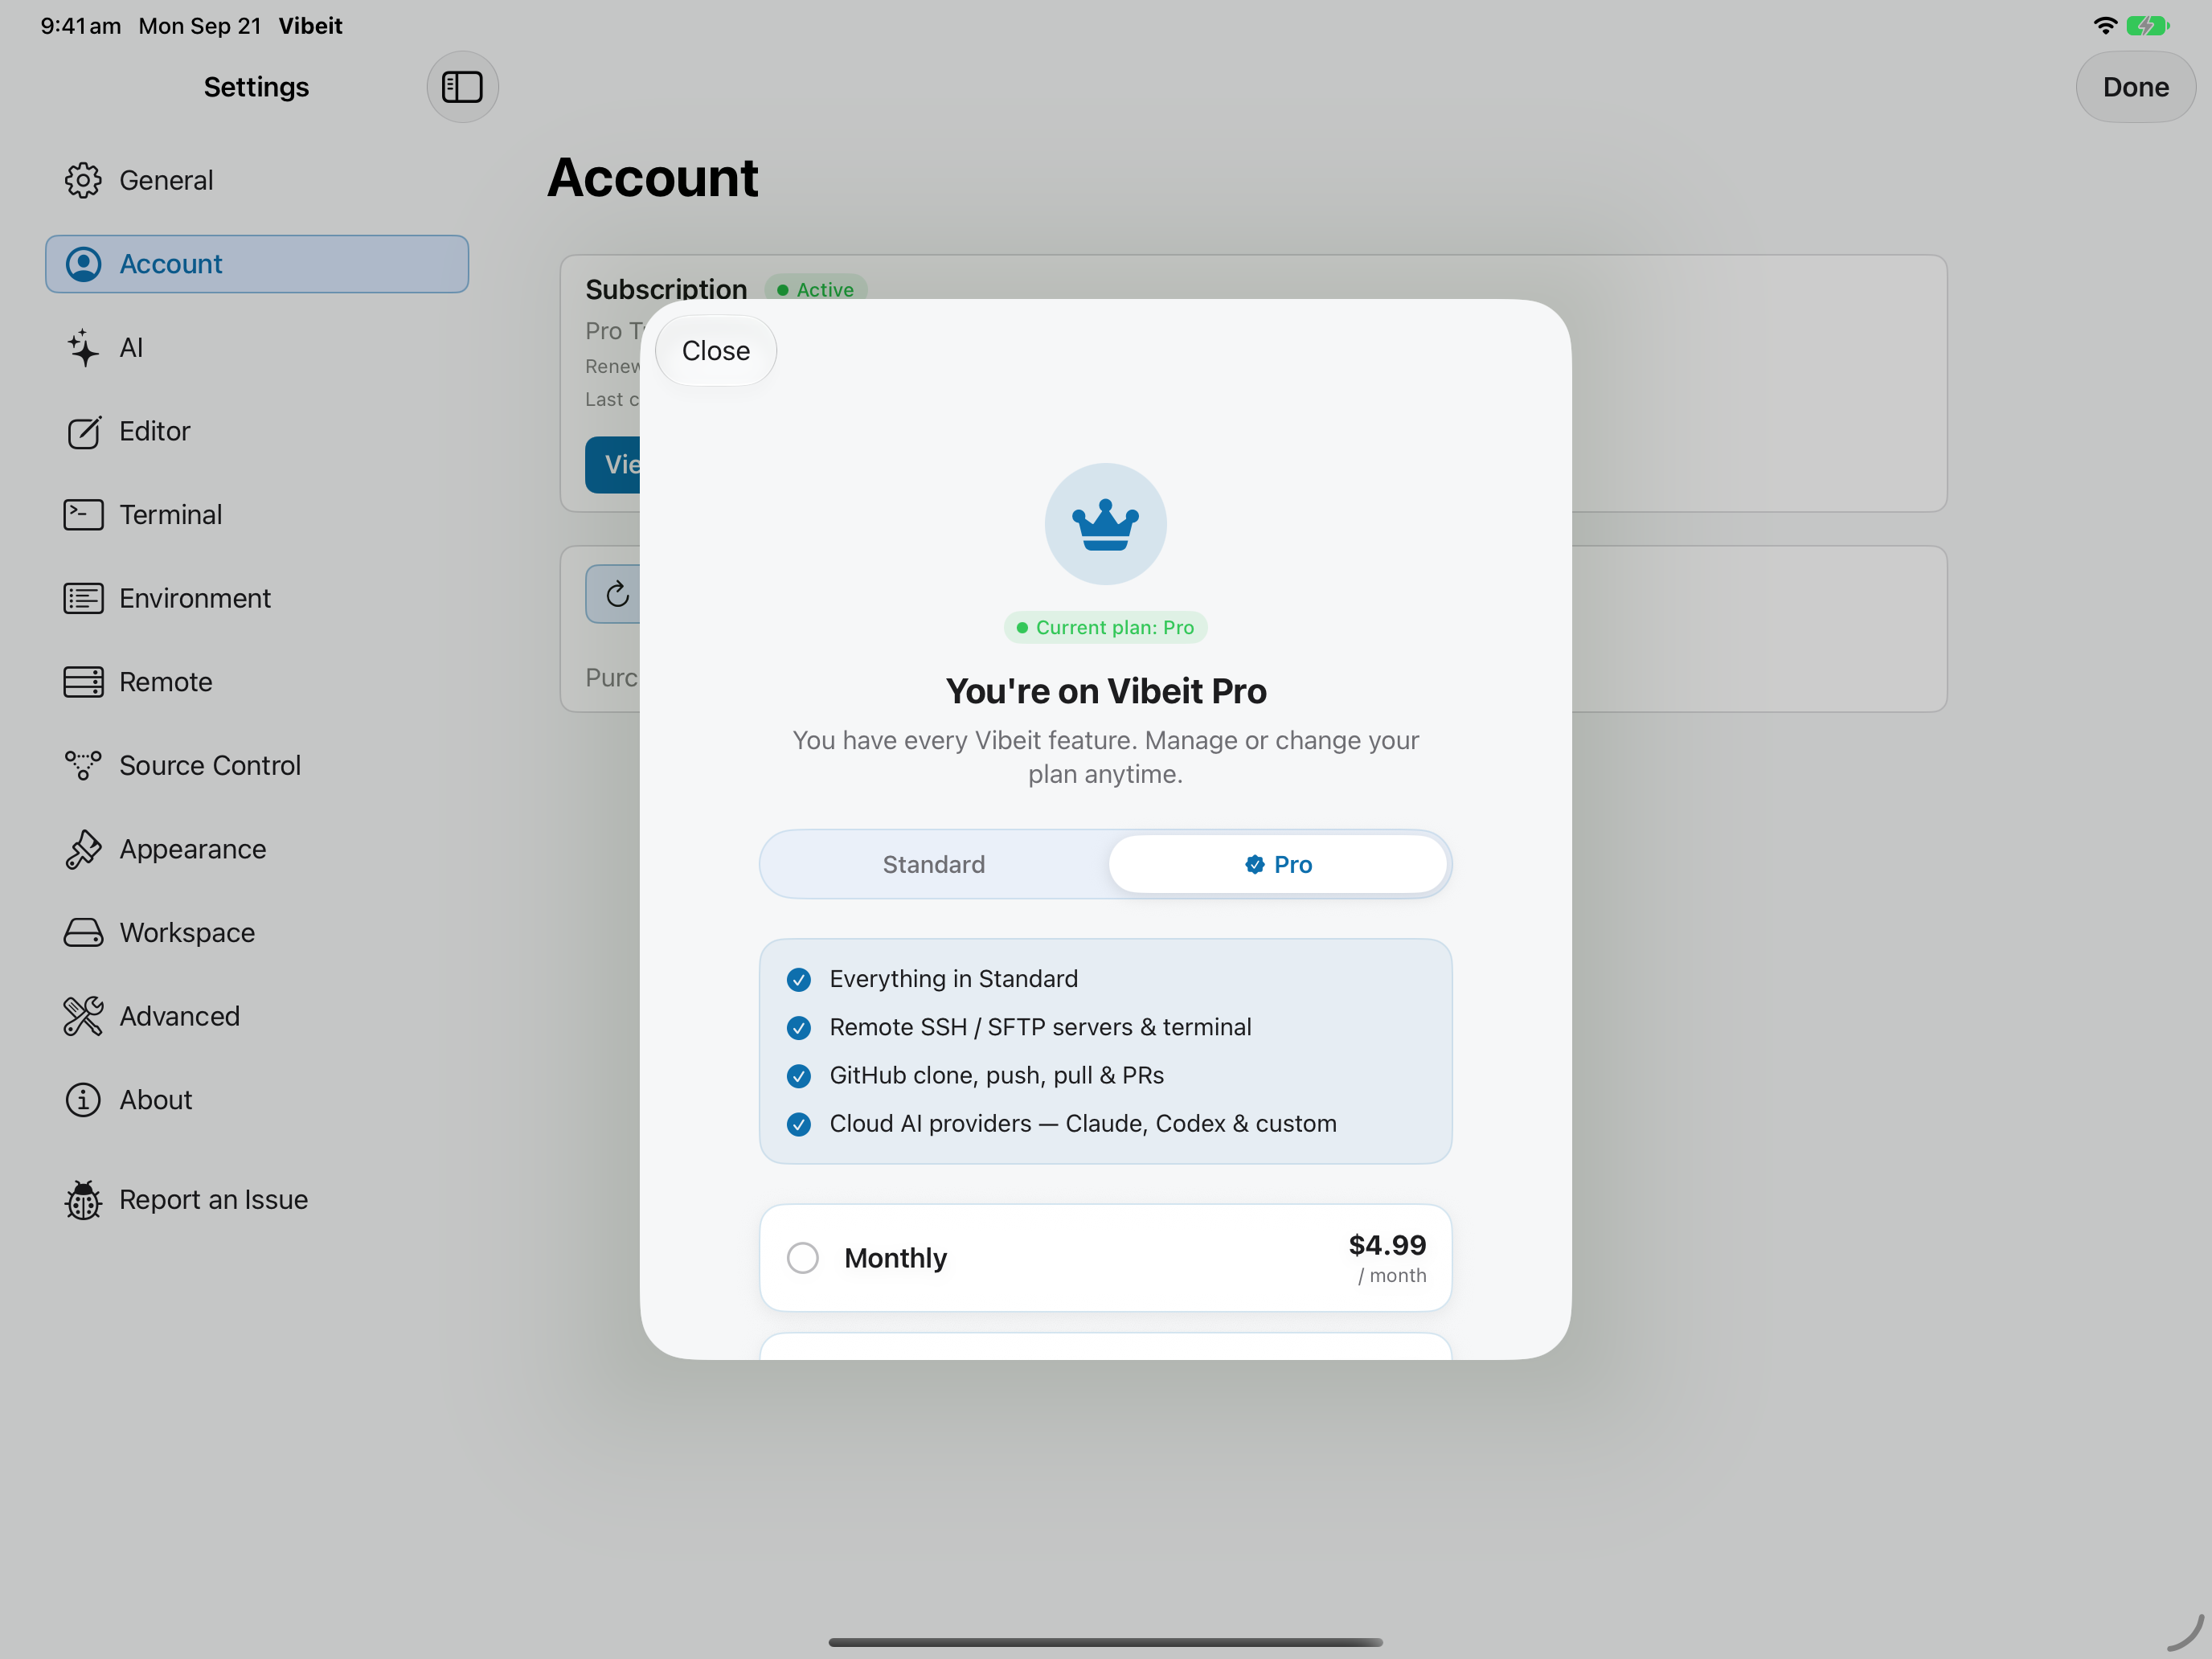
Task: Open Terminal settings
Action: click(257, 515)
